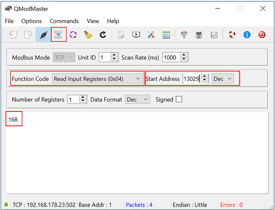Open the Tools wrench-screwdriver icon

click(x=151, y=35)
